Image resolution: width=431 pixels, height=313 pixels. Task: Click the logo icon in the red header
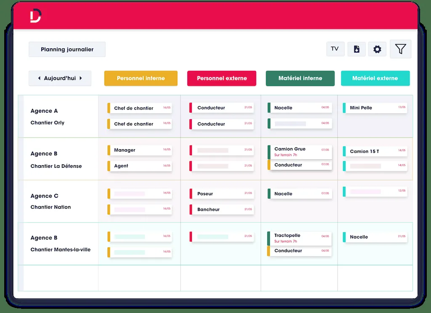pos(36,16)
